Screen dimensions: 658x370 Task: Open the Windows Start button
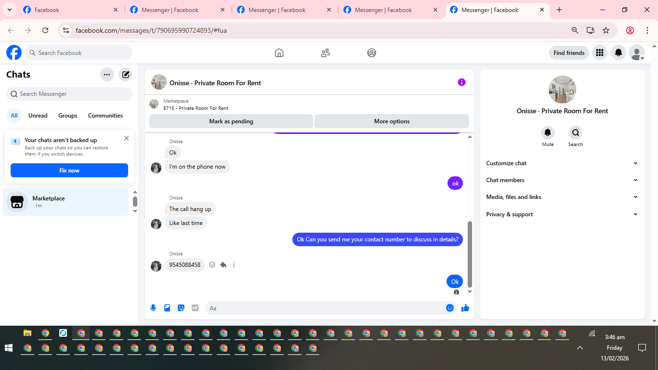tap(9, 348)
